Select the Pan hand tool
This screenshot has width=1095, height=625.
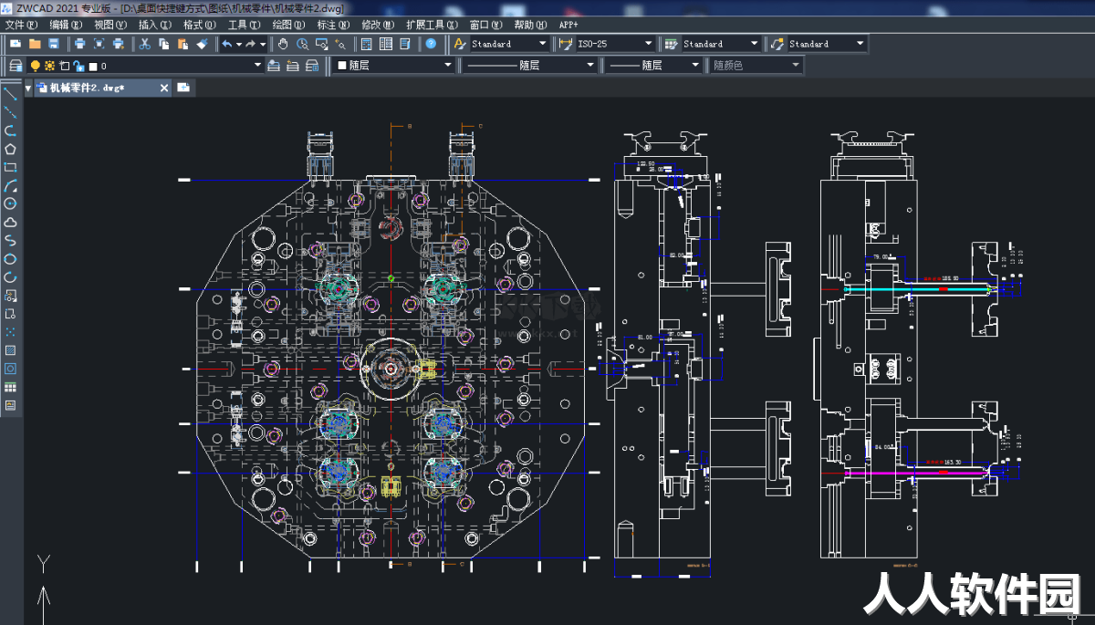click(x=283, y=44)
